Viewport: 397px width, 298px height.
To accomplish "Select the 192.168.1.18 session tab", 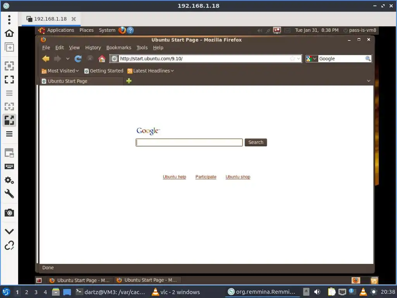I will coord(51,19).
